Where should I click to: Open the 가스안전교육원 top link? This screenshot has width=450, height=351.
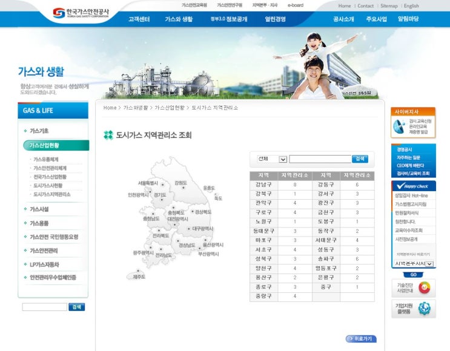pos(194,5)
